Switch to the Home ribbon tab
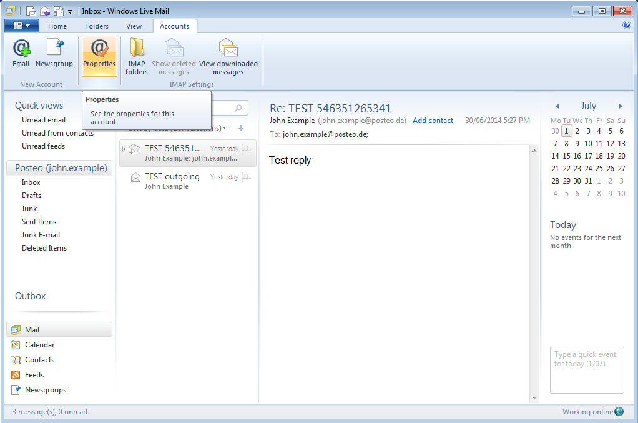Viewport: 638px width, 423px height. click(57, 26)
